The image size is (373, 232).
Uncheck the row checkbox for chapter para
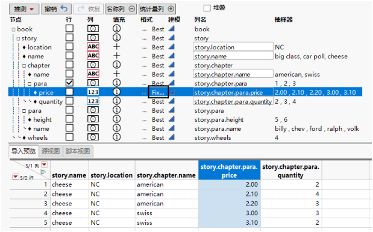[69, 83]
